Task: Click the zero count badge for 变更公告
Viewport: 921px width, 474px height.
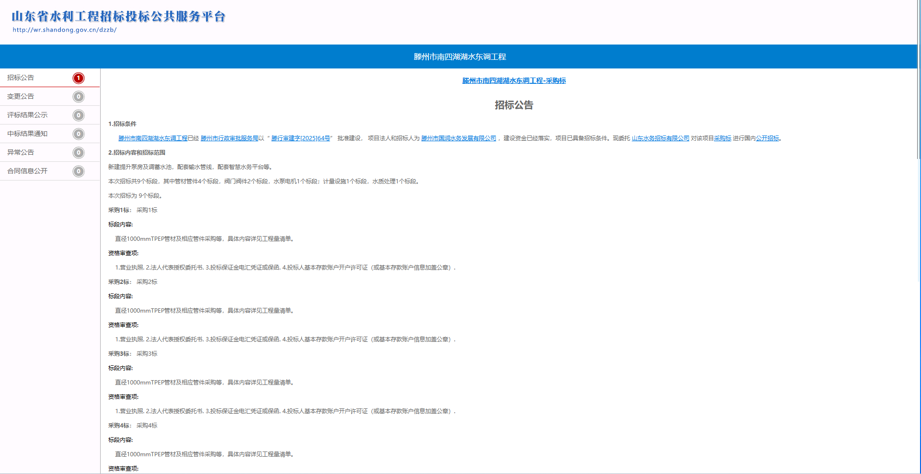Action: (78, 96)
